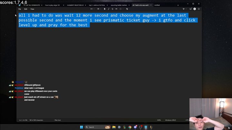Open the H1 heading style dropdown

pyautogui.click(x=92, y=9)
